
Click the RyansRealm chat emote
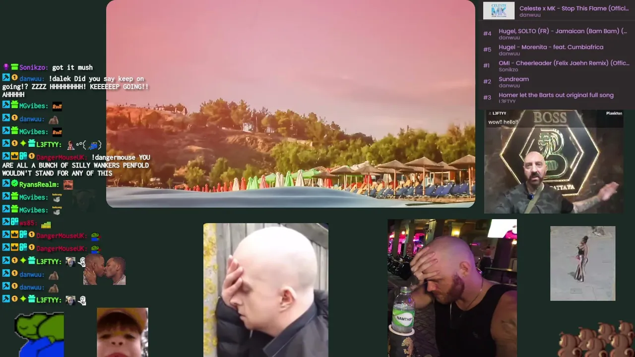pos(68,184)
